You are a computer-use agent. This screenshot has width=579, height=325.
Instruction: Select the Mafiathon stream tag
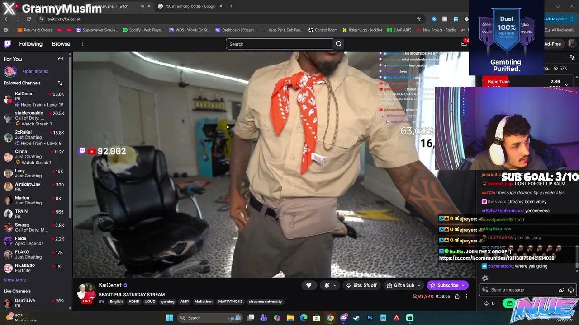click(x=204, y=302)
